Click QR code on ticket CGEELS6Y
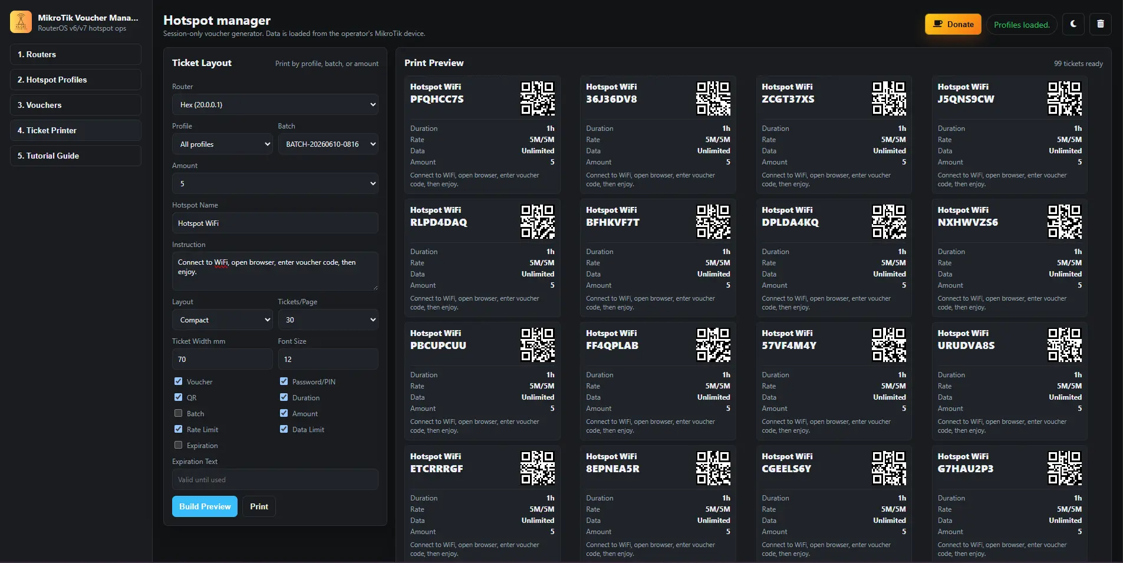 point(889,468)
